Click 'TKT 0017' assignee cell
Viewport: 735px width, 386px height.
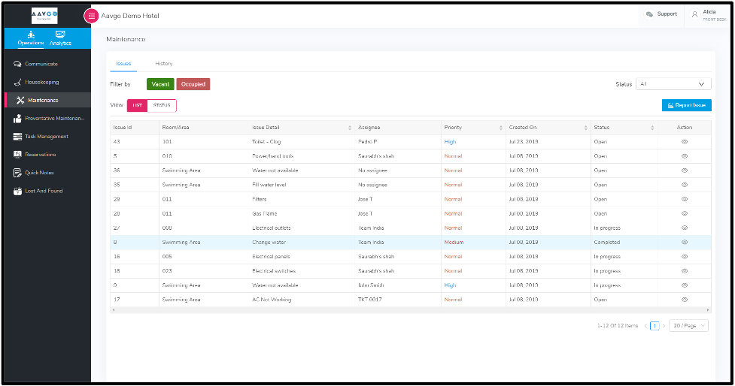coord(370,300)
